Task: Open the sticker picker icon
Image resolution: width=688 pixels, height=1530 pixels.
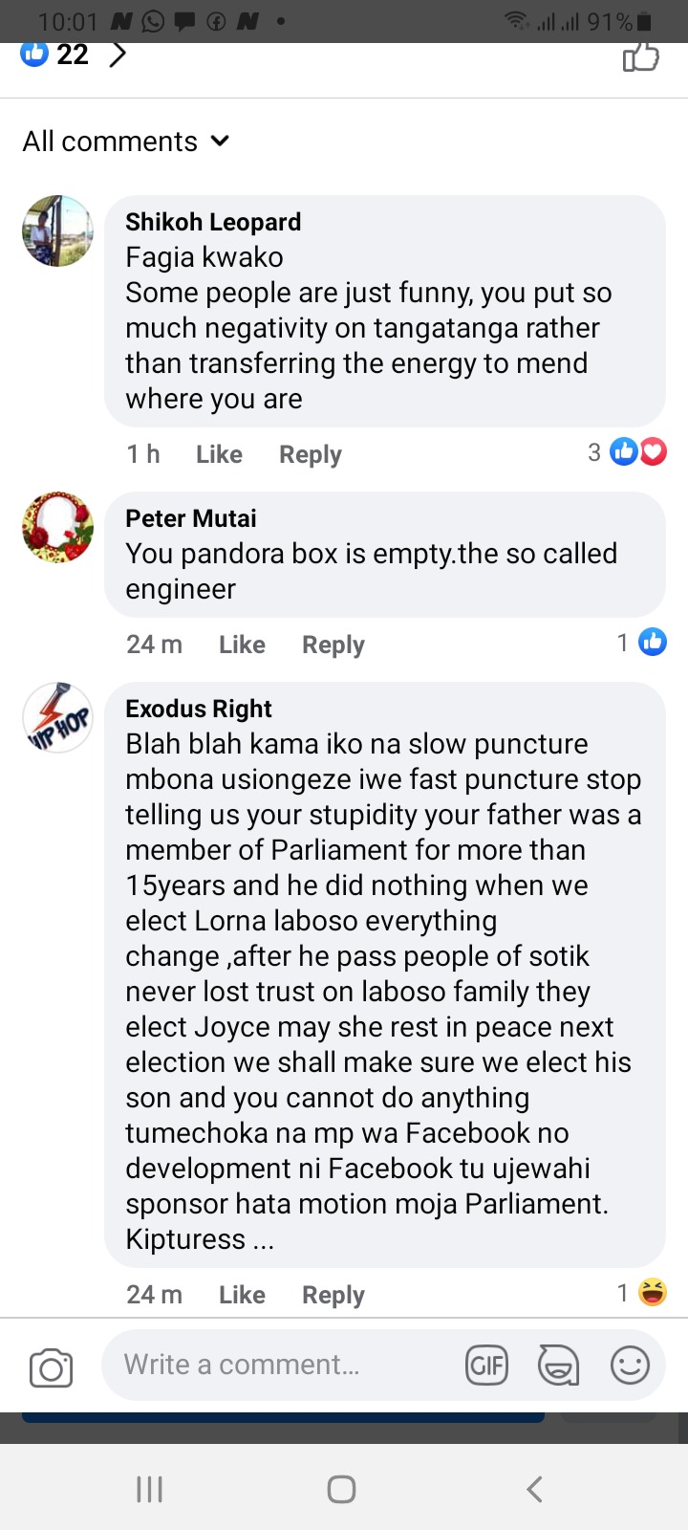Action: [558, 1366]
